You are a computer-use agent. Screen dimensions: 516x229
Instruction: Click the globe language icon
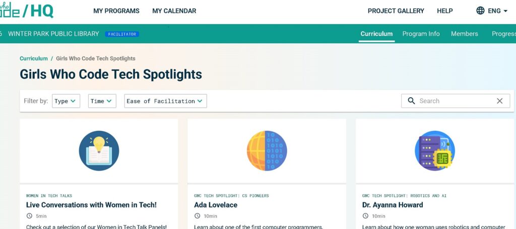480,11
